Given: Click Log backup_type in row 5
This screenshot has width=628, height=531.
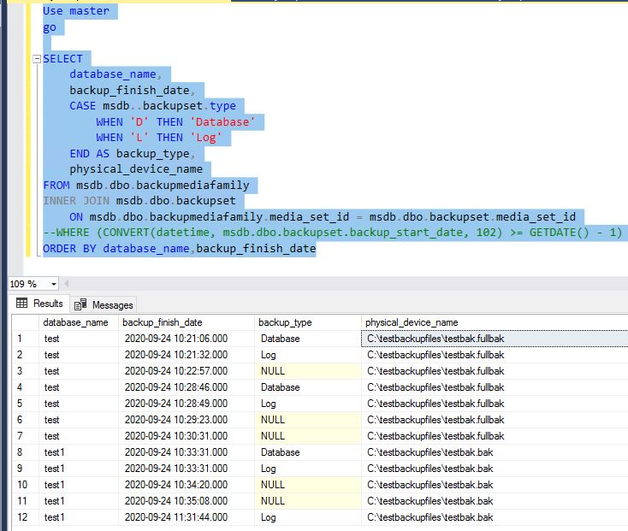Looking at the screenshot, I should click(x=308, y=404).
